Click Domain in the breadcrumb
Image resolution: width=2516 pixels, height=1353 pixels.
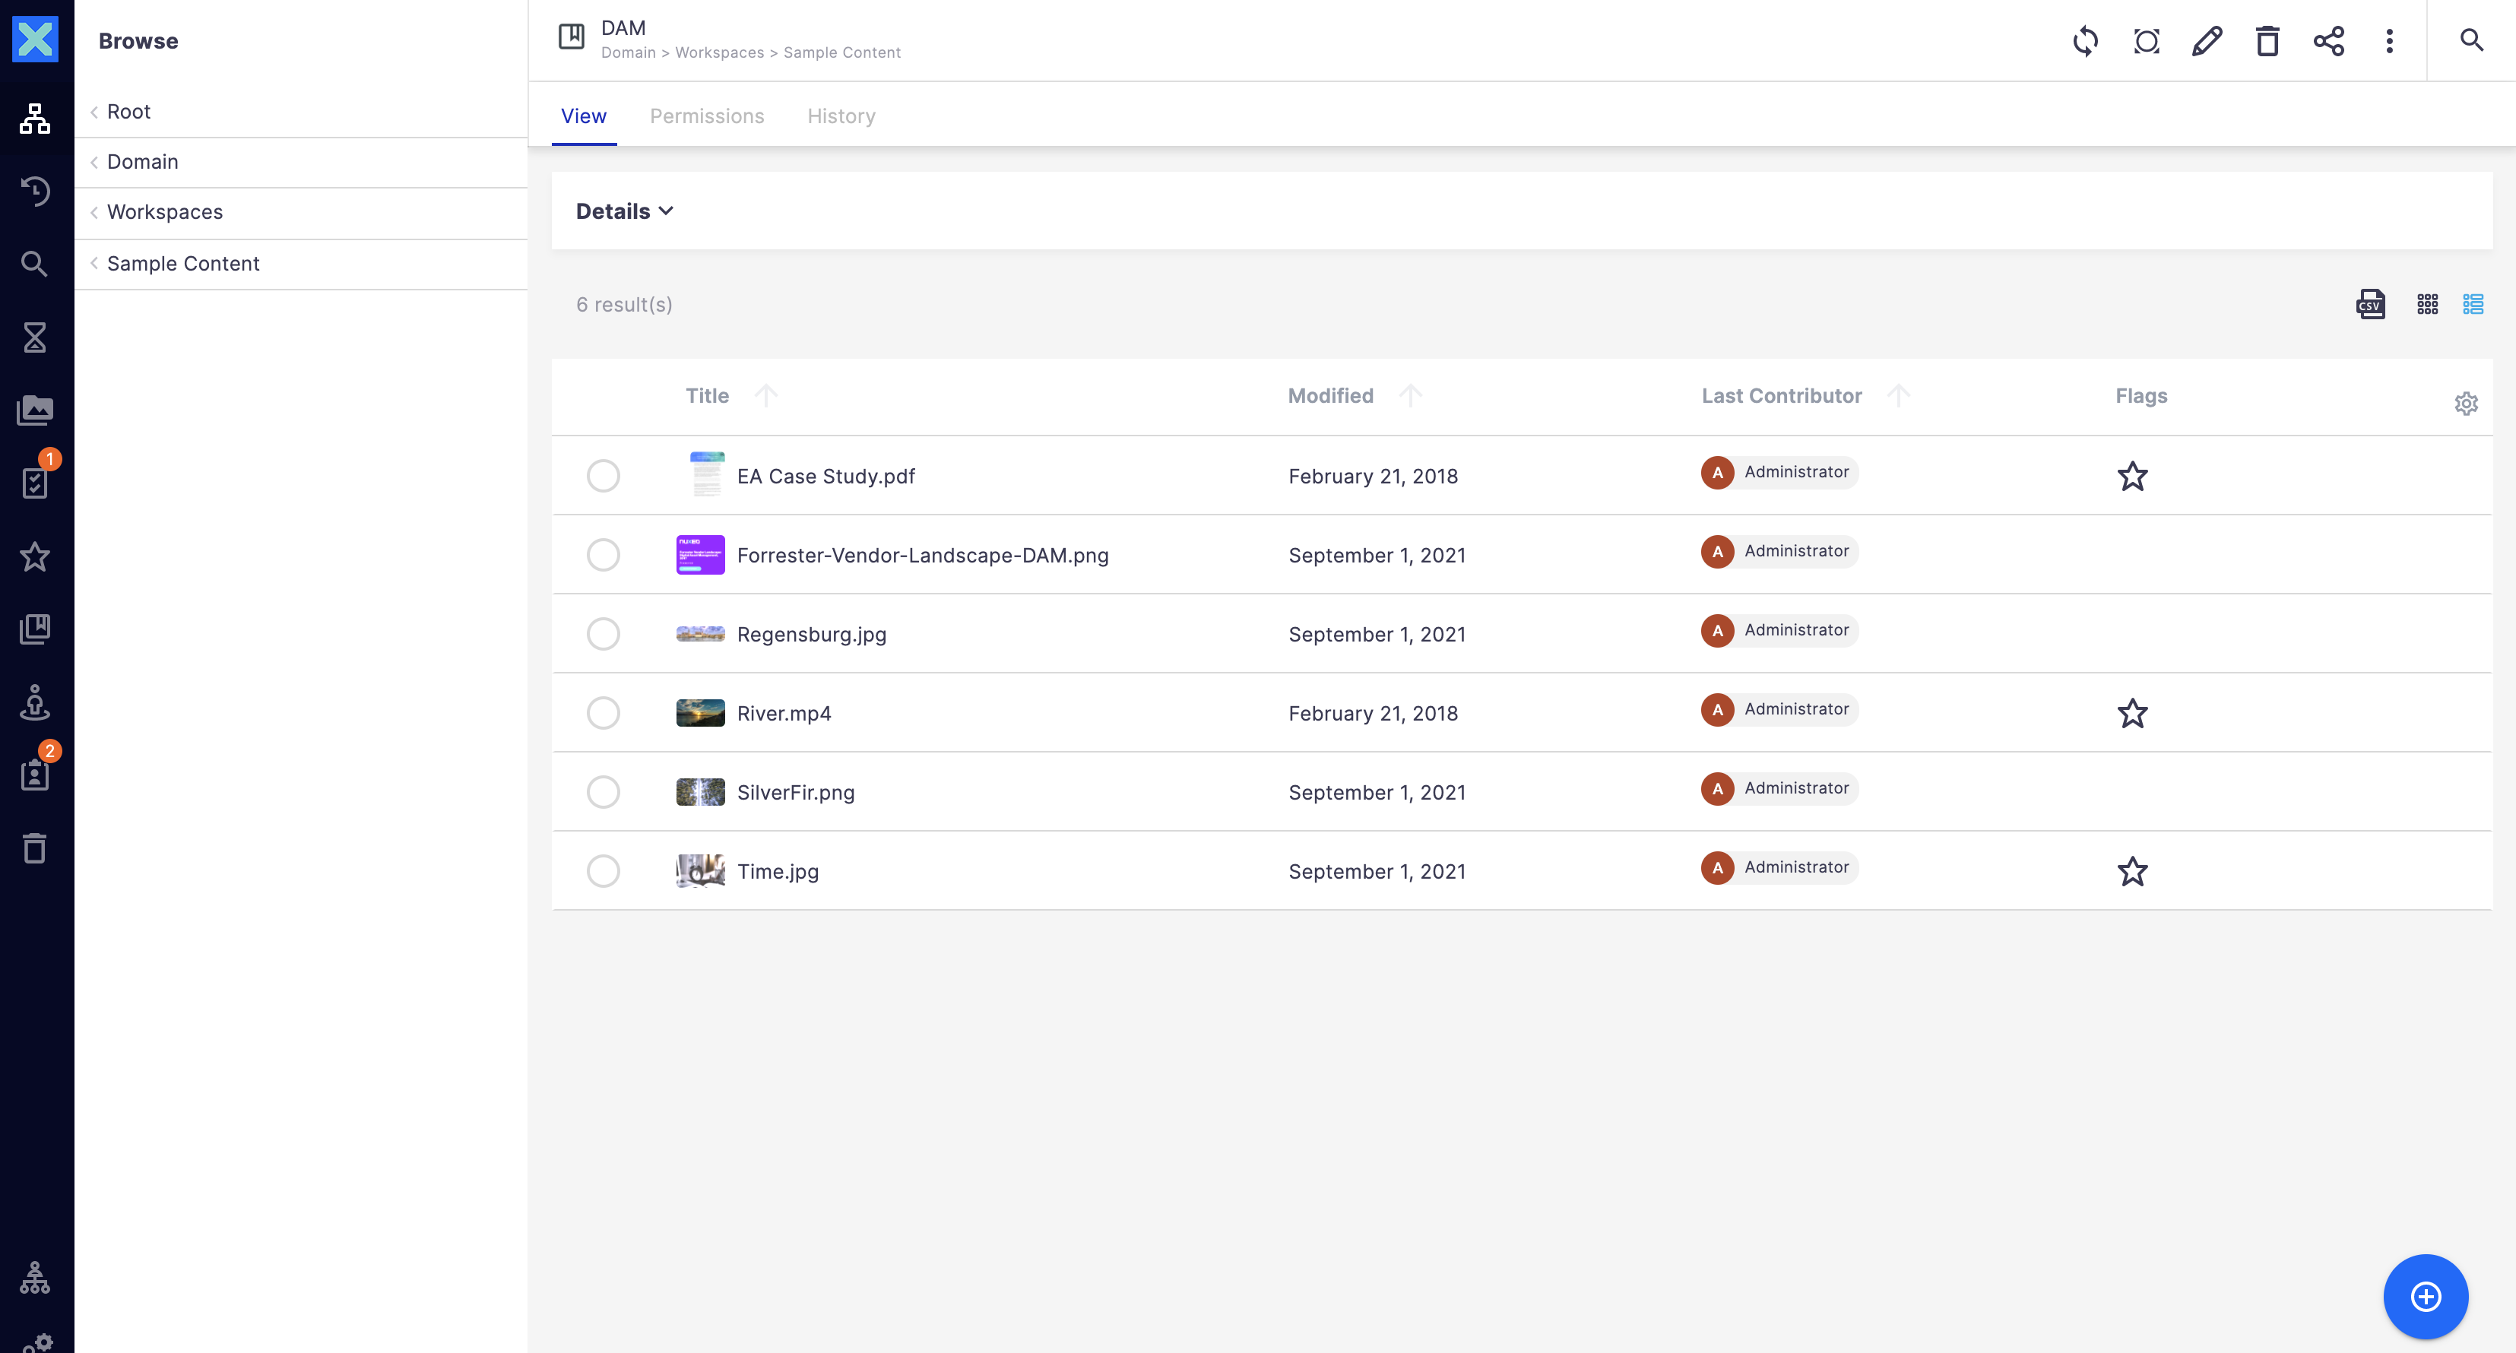[628, 52]
